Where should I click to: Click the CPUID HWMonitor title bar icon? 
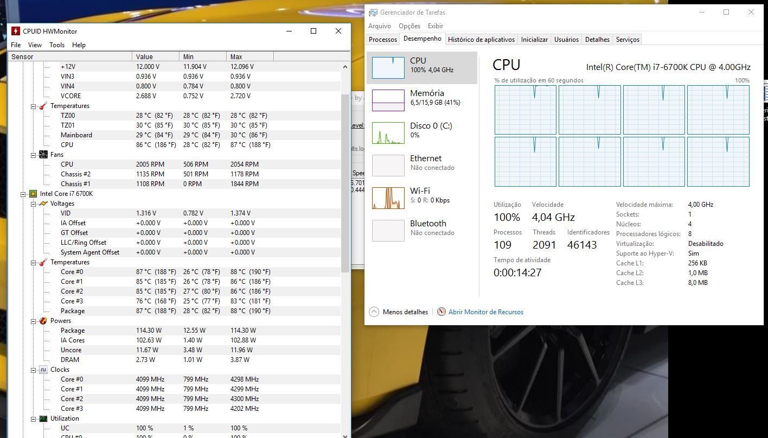pos(16,31)
